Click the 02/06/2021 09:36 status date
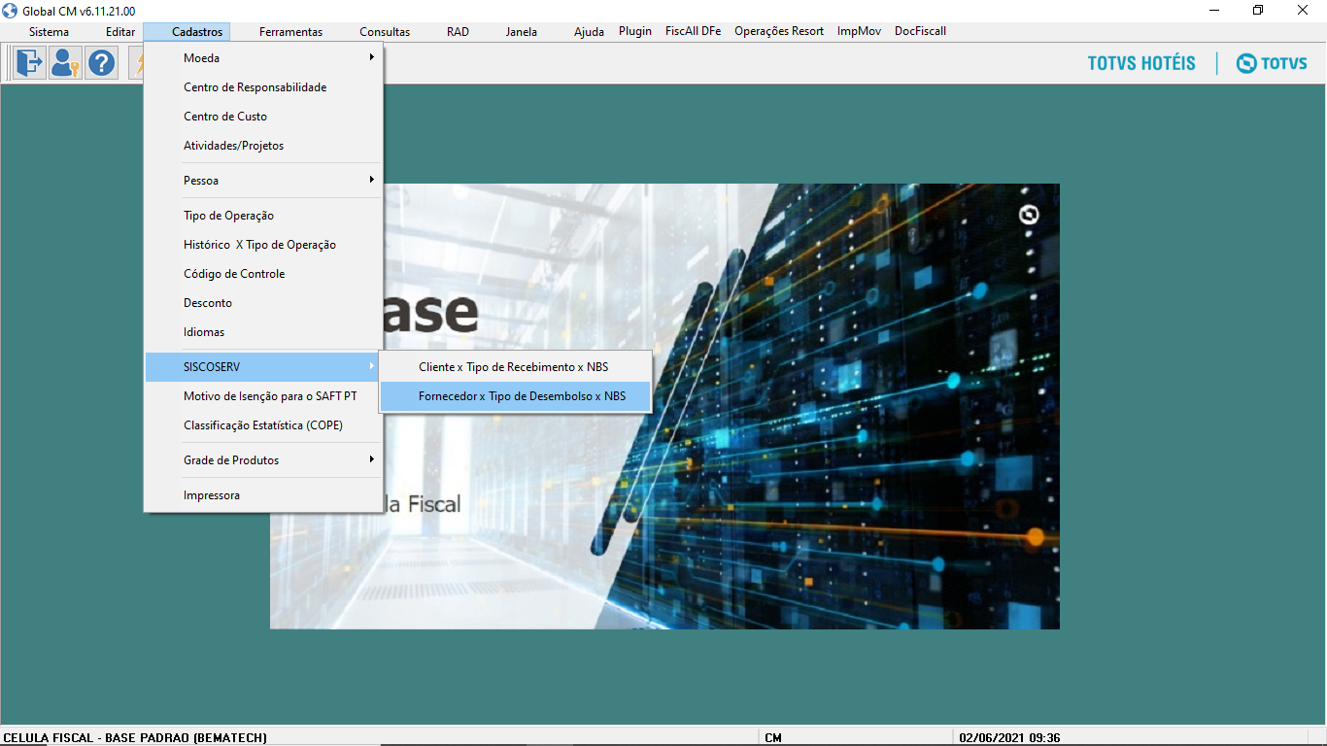This screenshot has height=746, width=1327. coord(1009,738)
